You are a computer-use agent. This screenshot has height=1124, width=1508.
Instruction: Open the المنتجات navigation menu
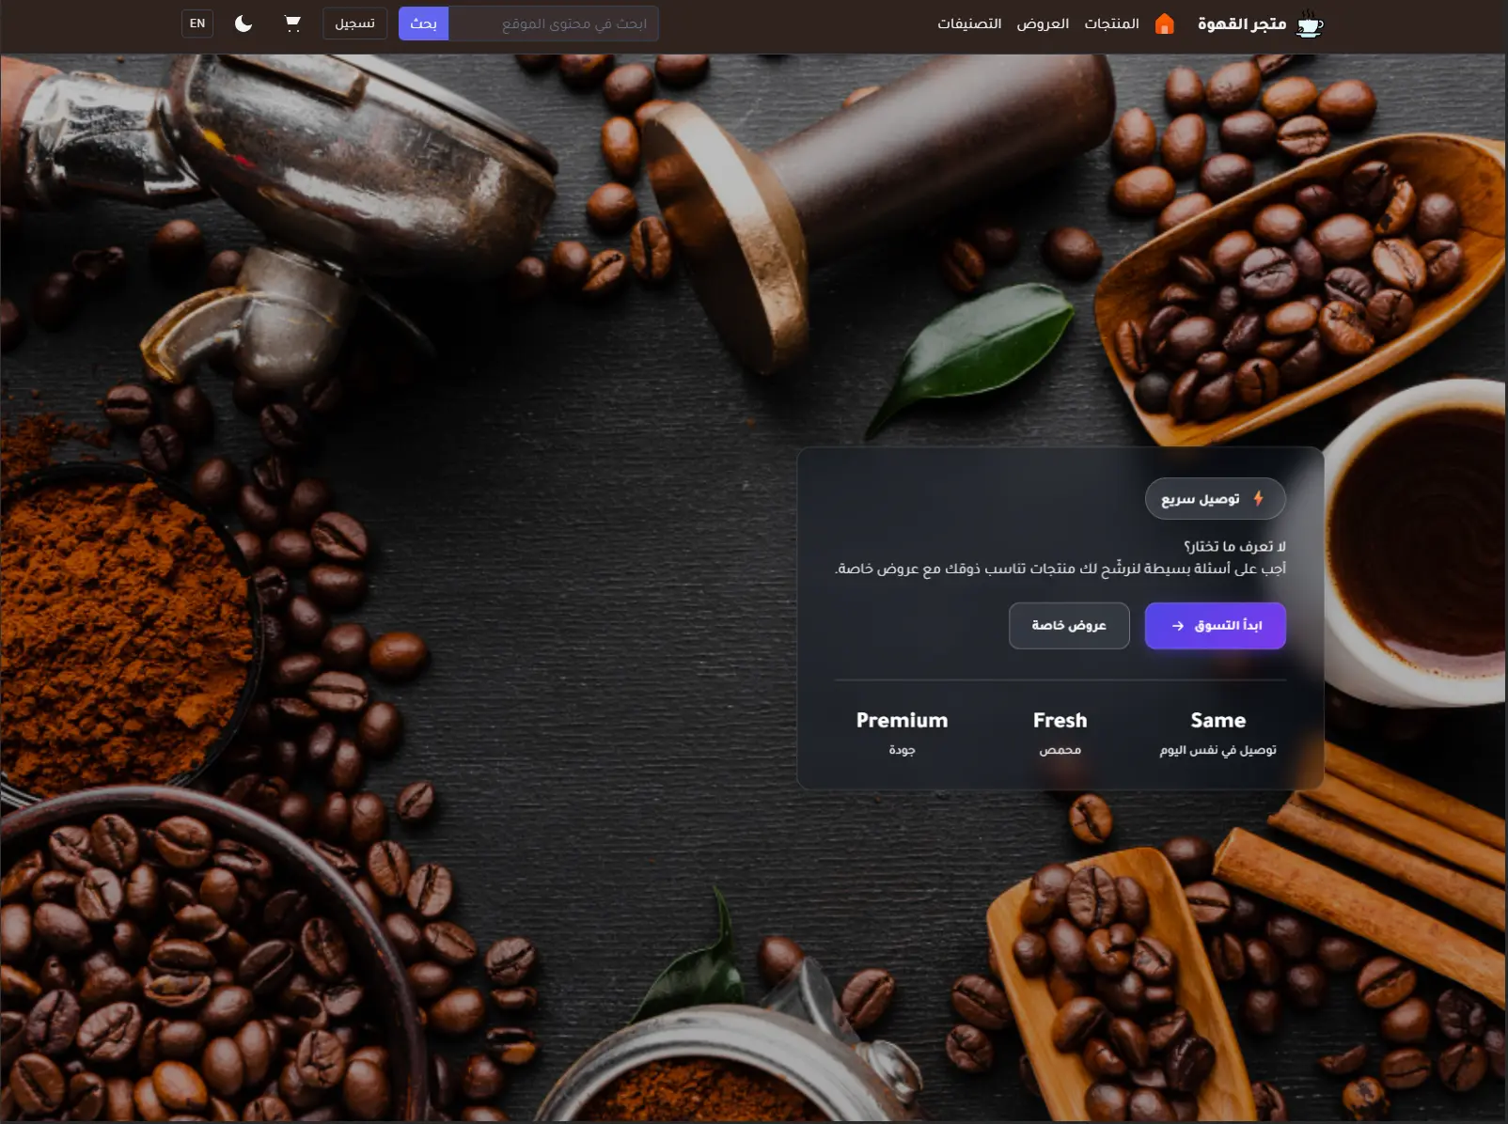click(x=1109, y=23)
